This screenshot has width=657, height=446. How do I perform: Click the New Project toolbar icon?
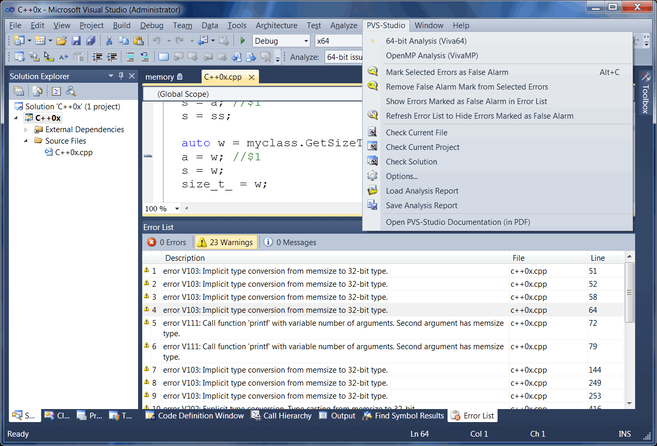[20, 41]
